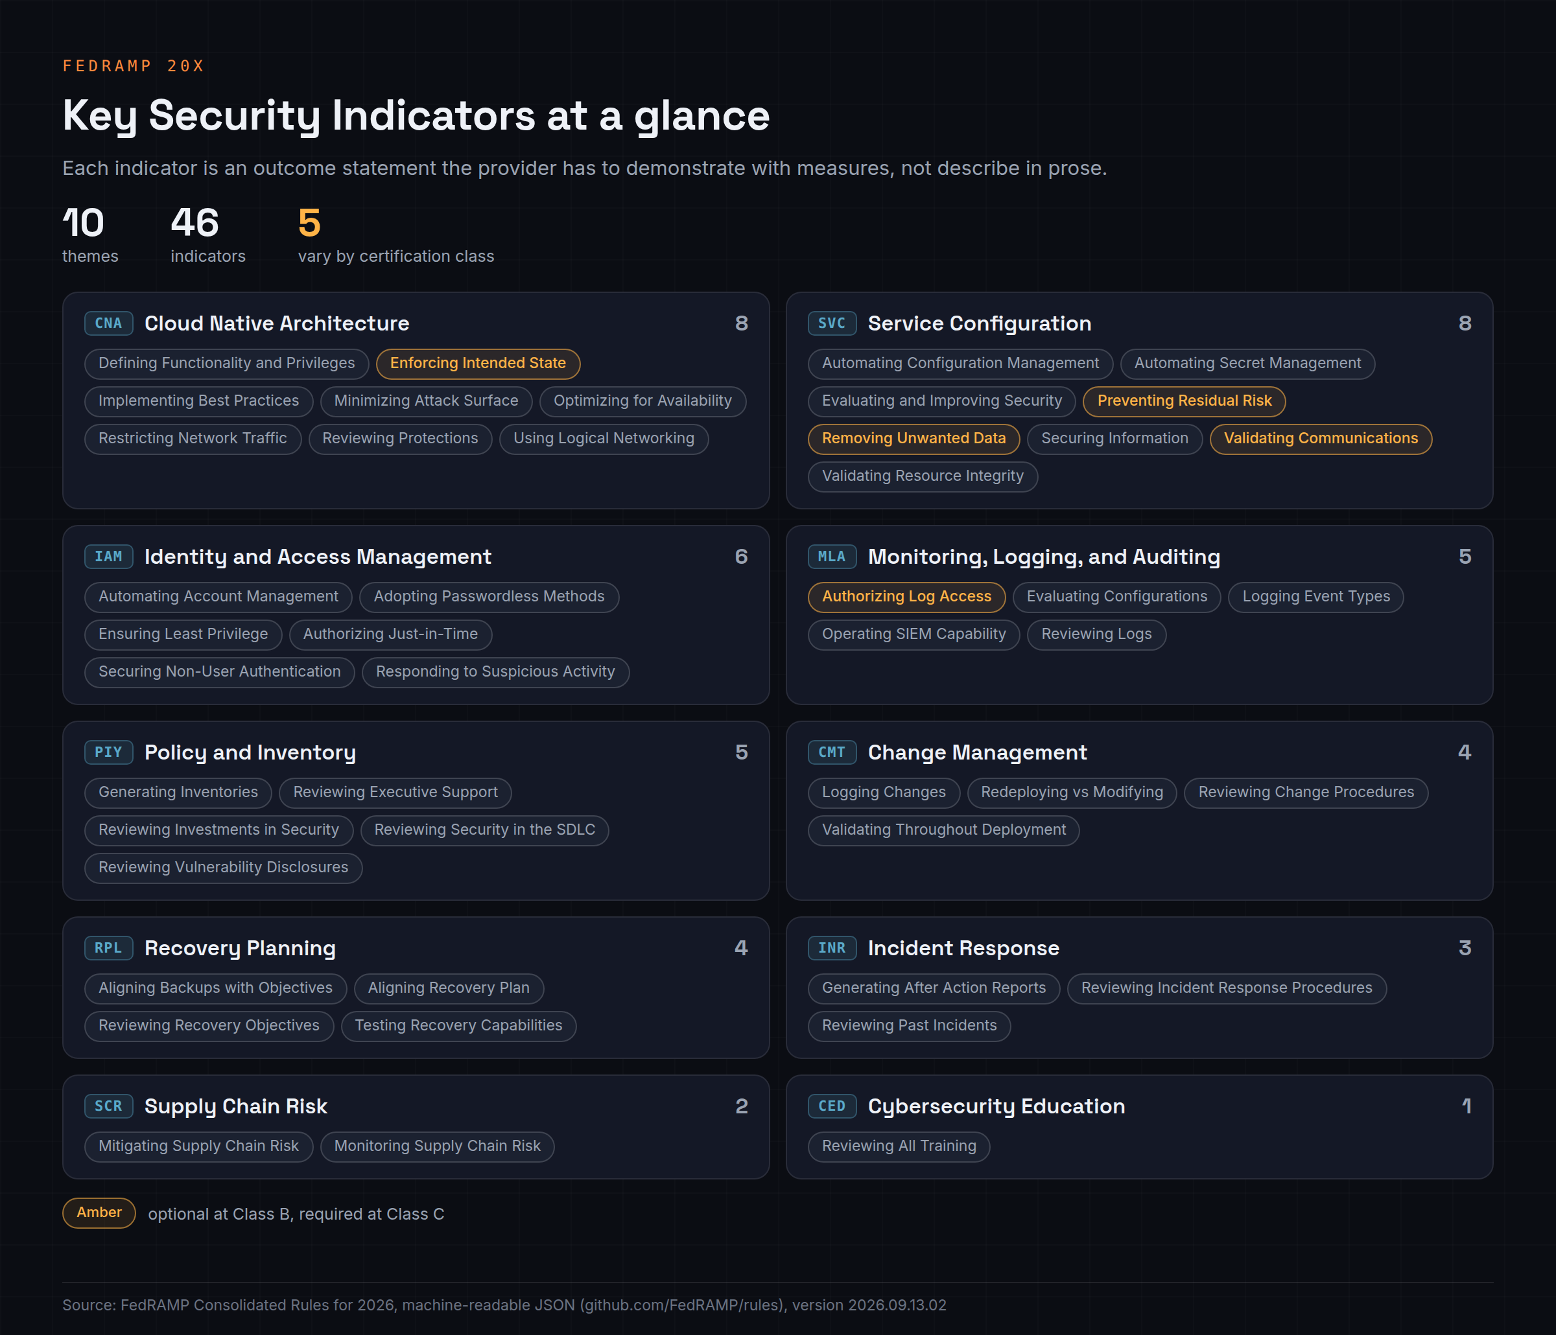
Task: Click the SVC theme code badge
Action: click(831, 323)
